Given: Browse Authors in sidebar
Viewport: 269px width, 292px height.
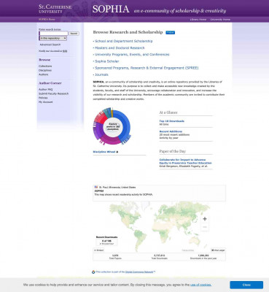Looking at the screenshot, I should point(44,74).
